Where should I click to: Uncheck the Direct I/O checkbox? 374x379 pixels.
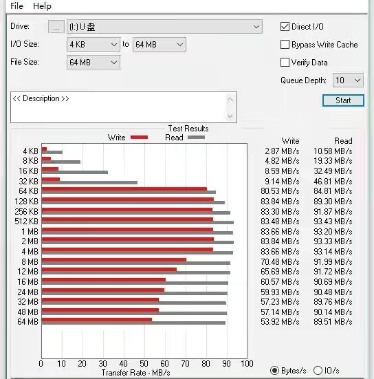pyautogui.click(x=285, y=27)
